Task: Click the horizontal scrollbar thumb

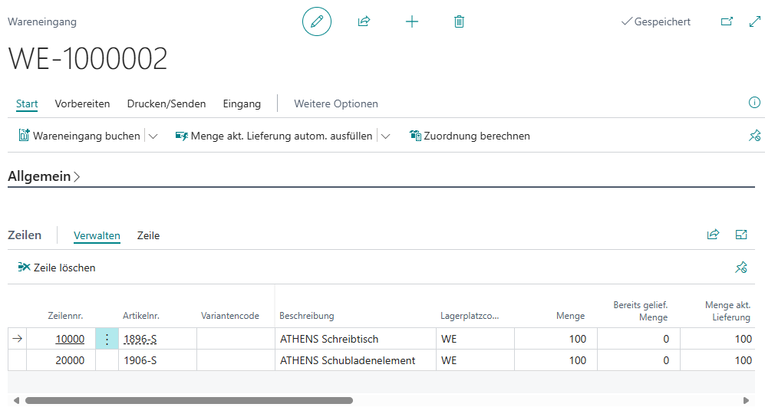Action: coord(188,400)
